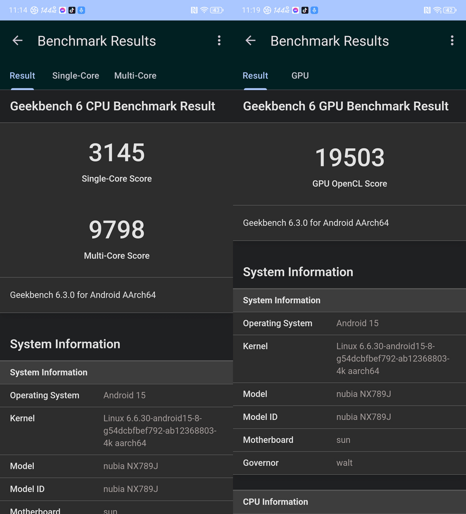Image resolution: width=466 pixels, height=514 pixels.
Task: Tap CPU Information section header
Action: click(x=350, y=502)
